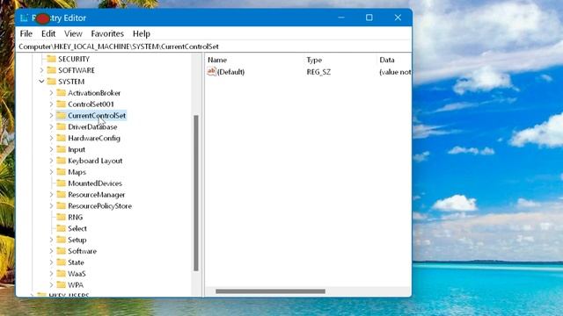Collapse the SYSTEM key
This screenshot has height=316, width=563.
[x=41, y=82]
